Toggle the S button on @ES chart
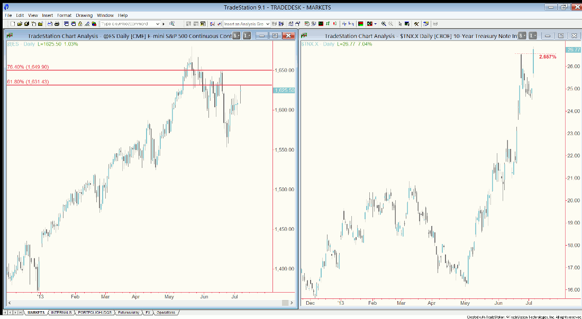 [x=236, y=35]
